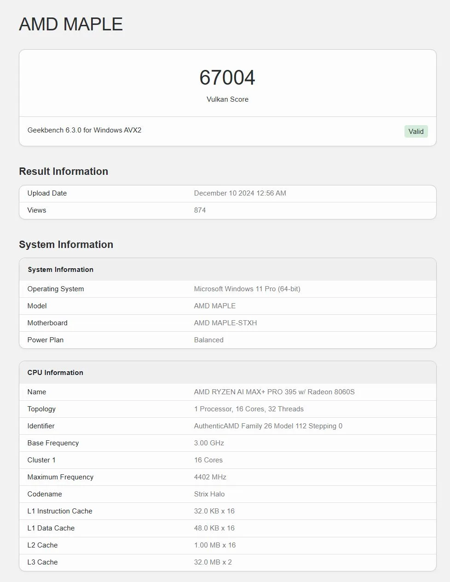Click the CPU Information table header
Viewport: 450px width, 582px height.
tap(227, 373)
